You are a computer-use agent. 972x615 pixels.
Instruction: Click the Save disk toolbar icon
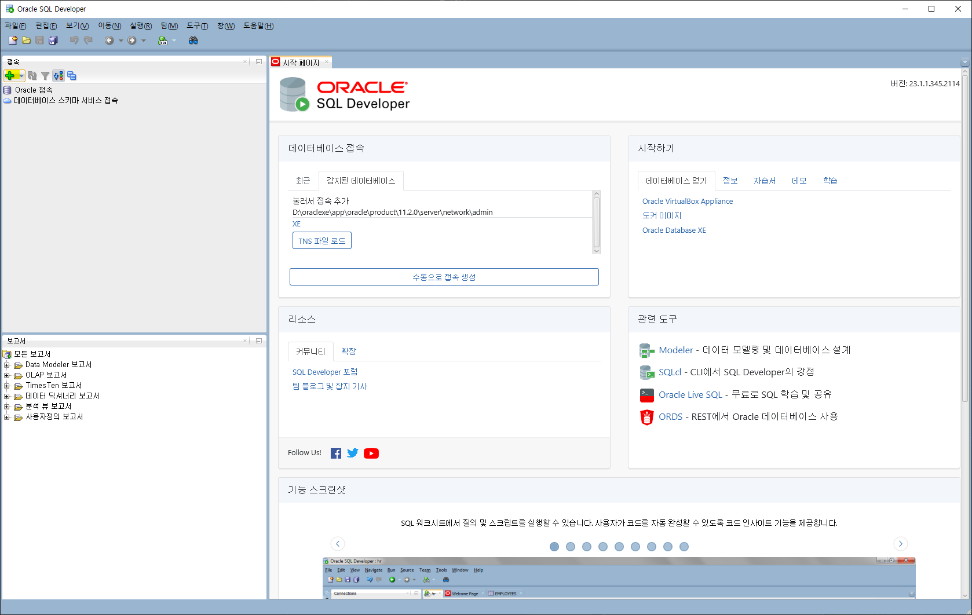[x=39, y=41]
